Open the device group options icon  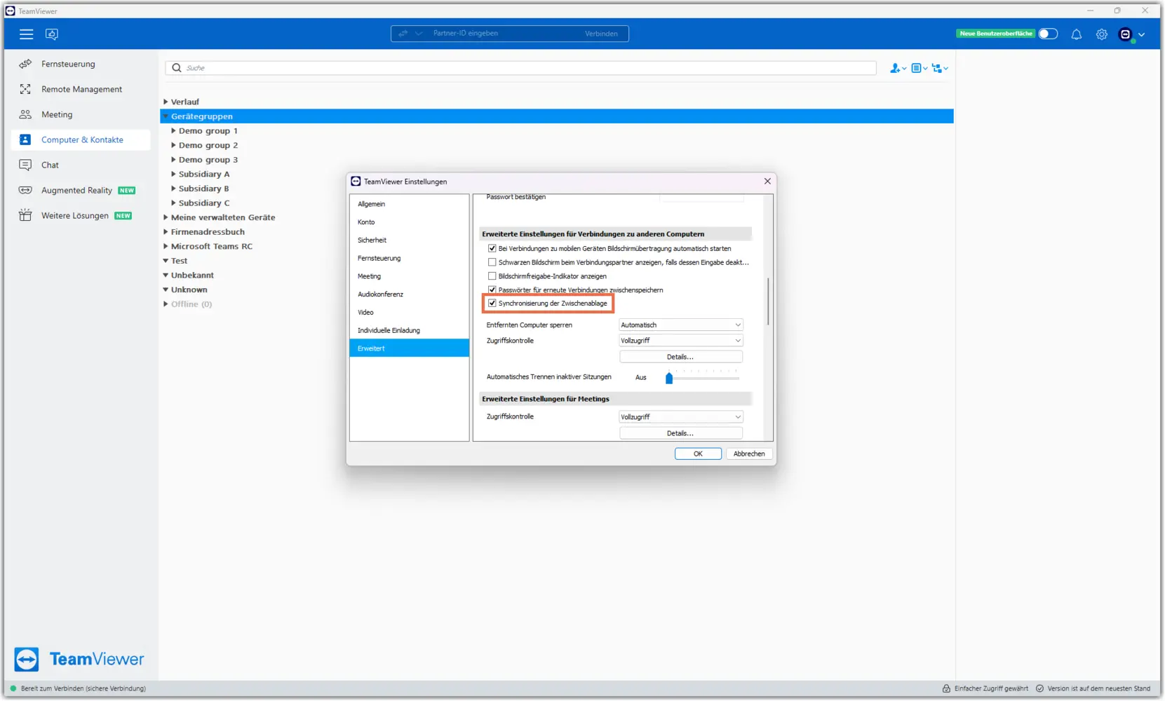point(940,68)
